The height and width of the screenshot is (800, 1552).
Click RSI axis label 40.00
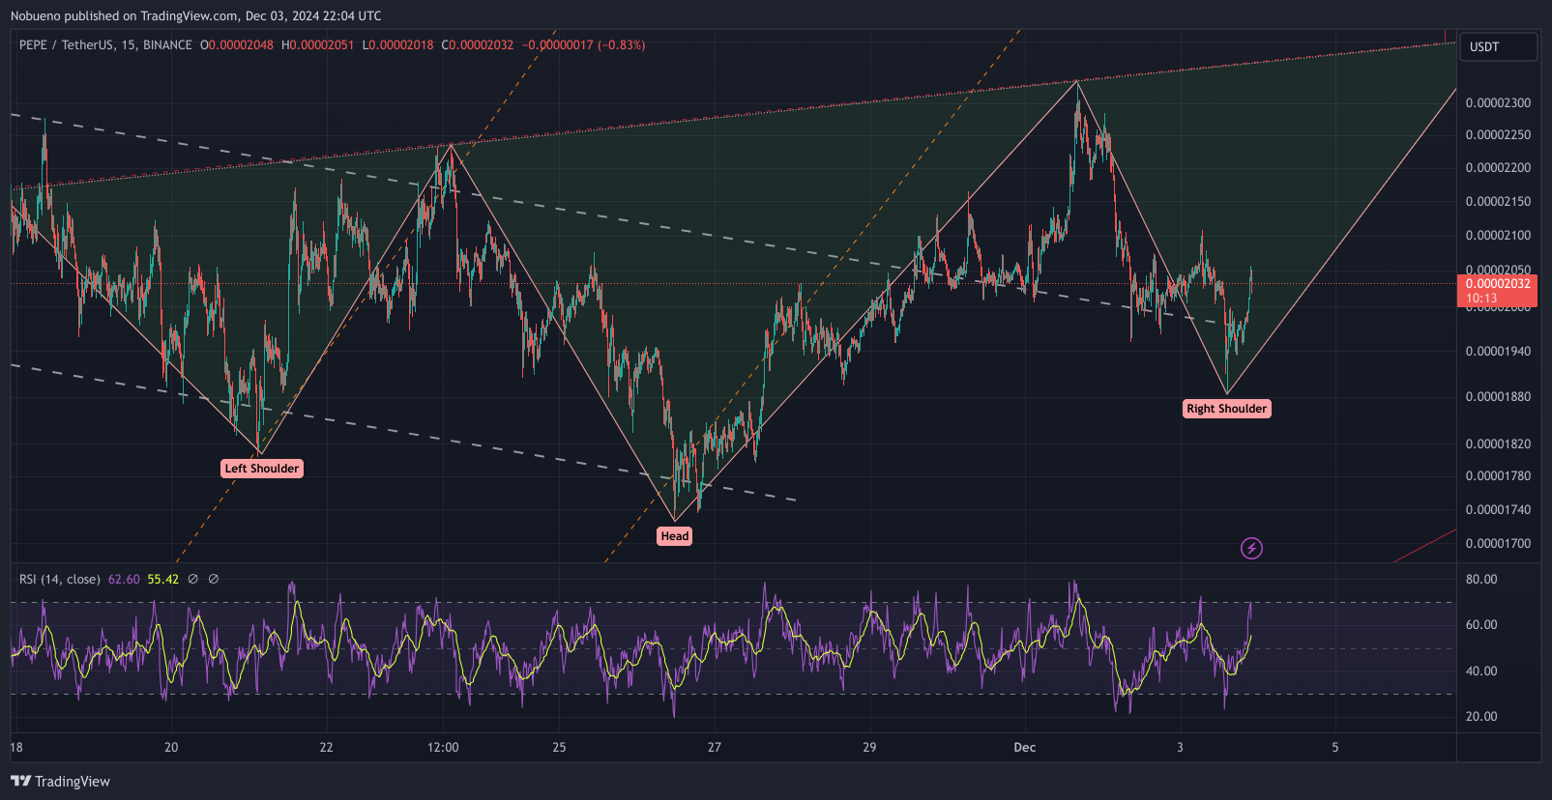pyautogui.click(x=1481, y=671)
